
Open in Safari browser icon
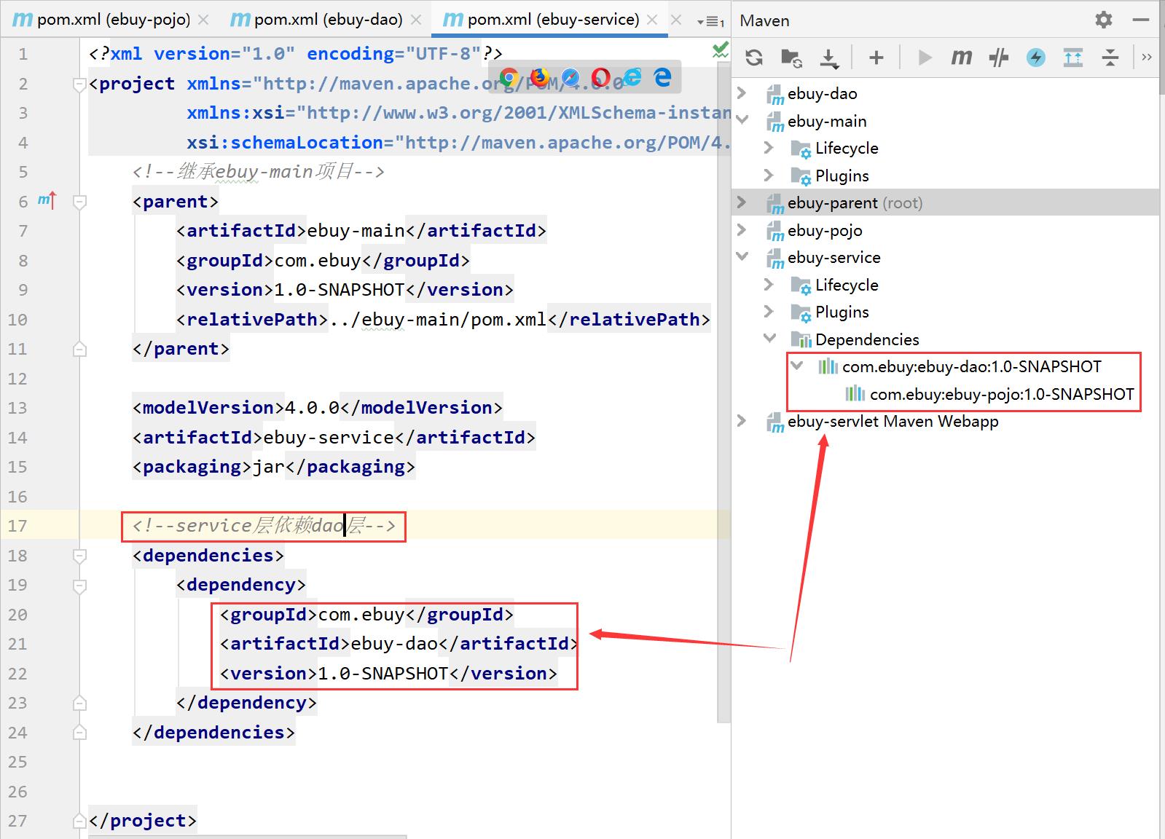click(x=570, y=77)
